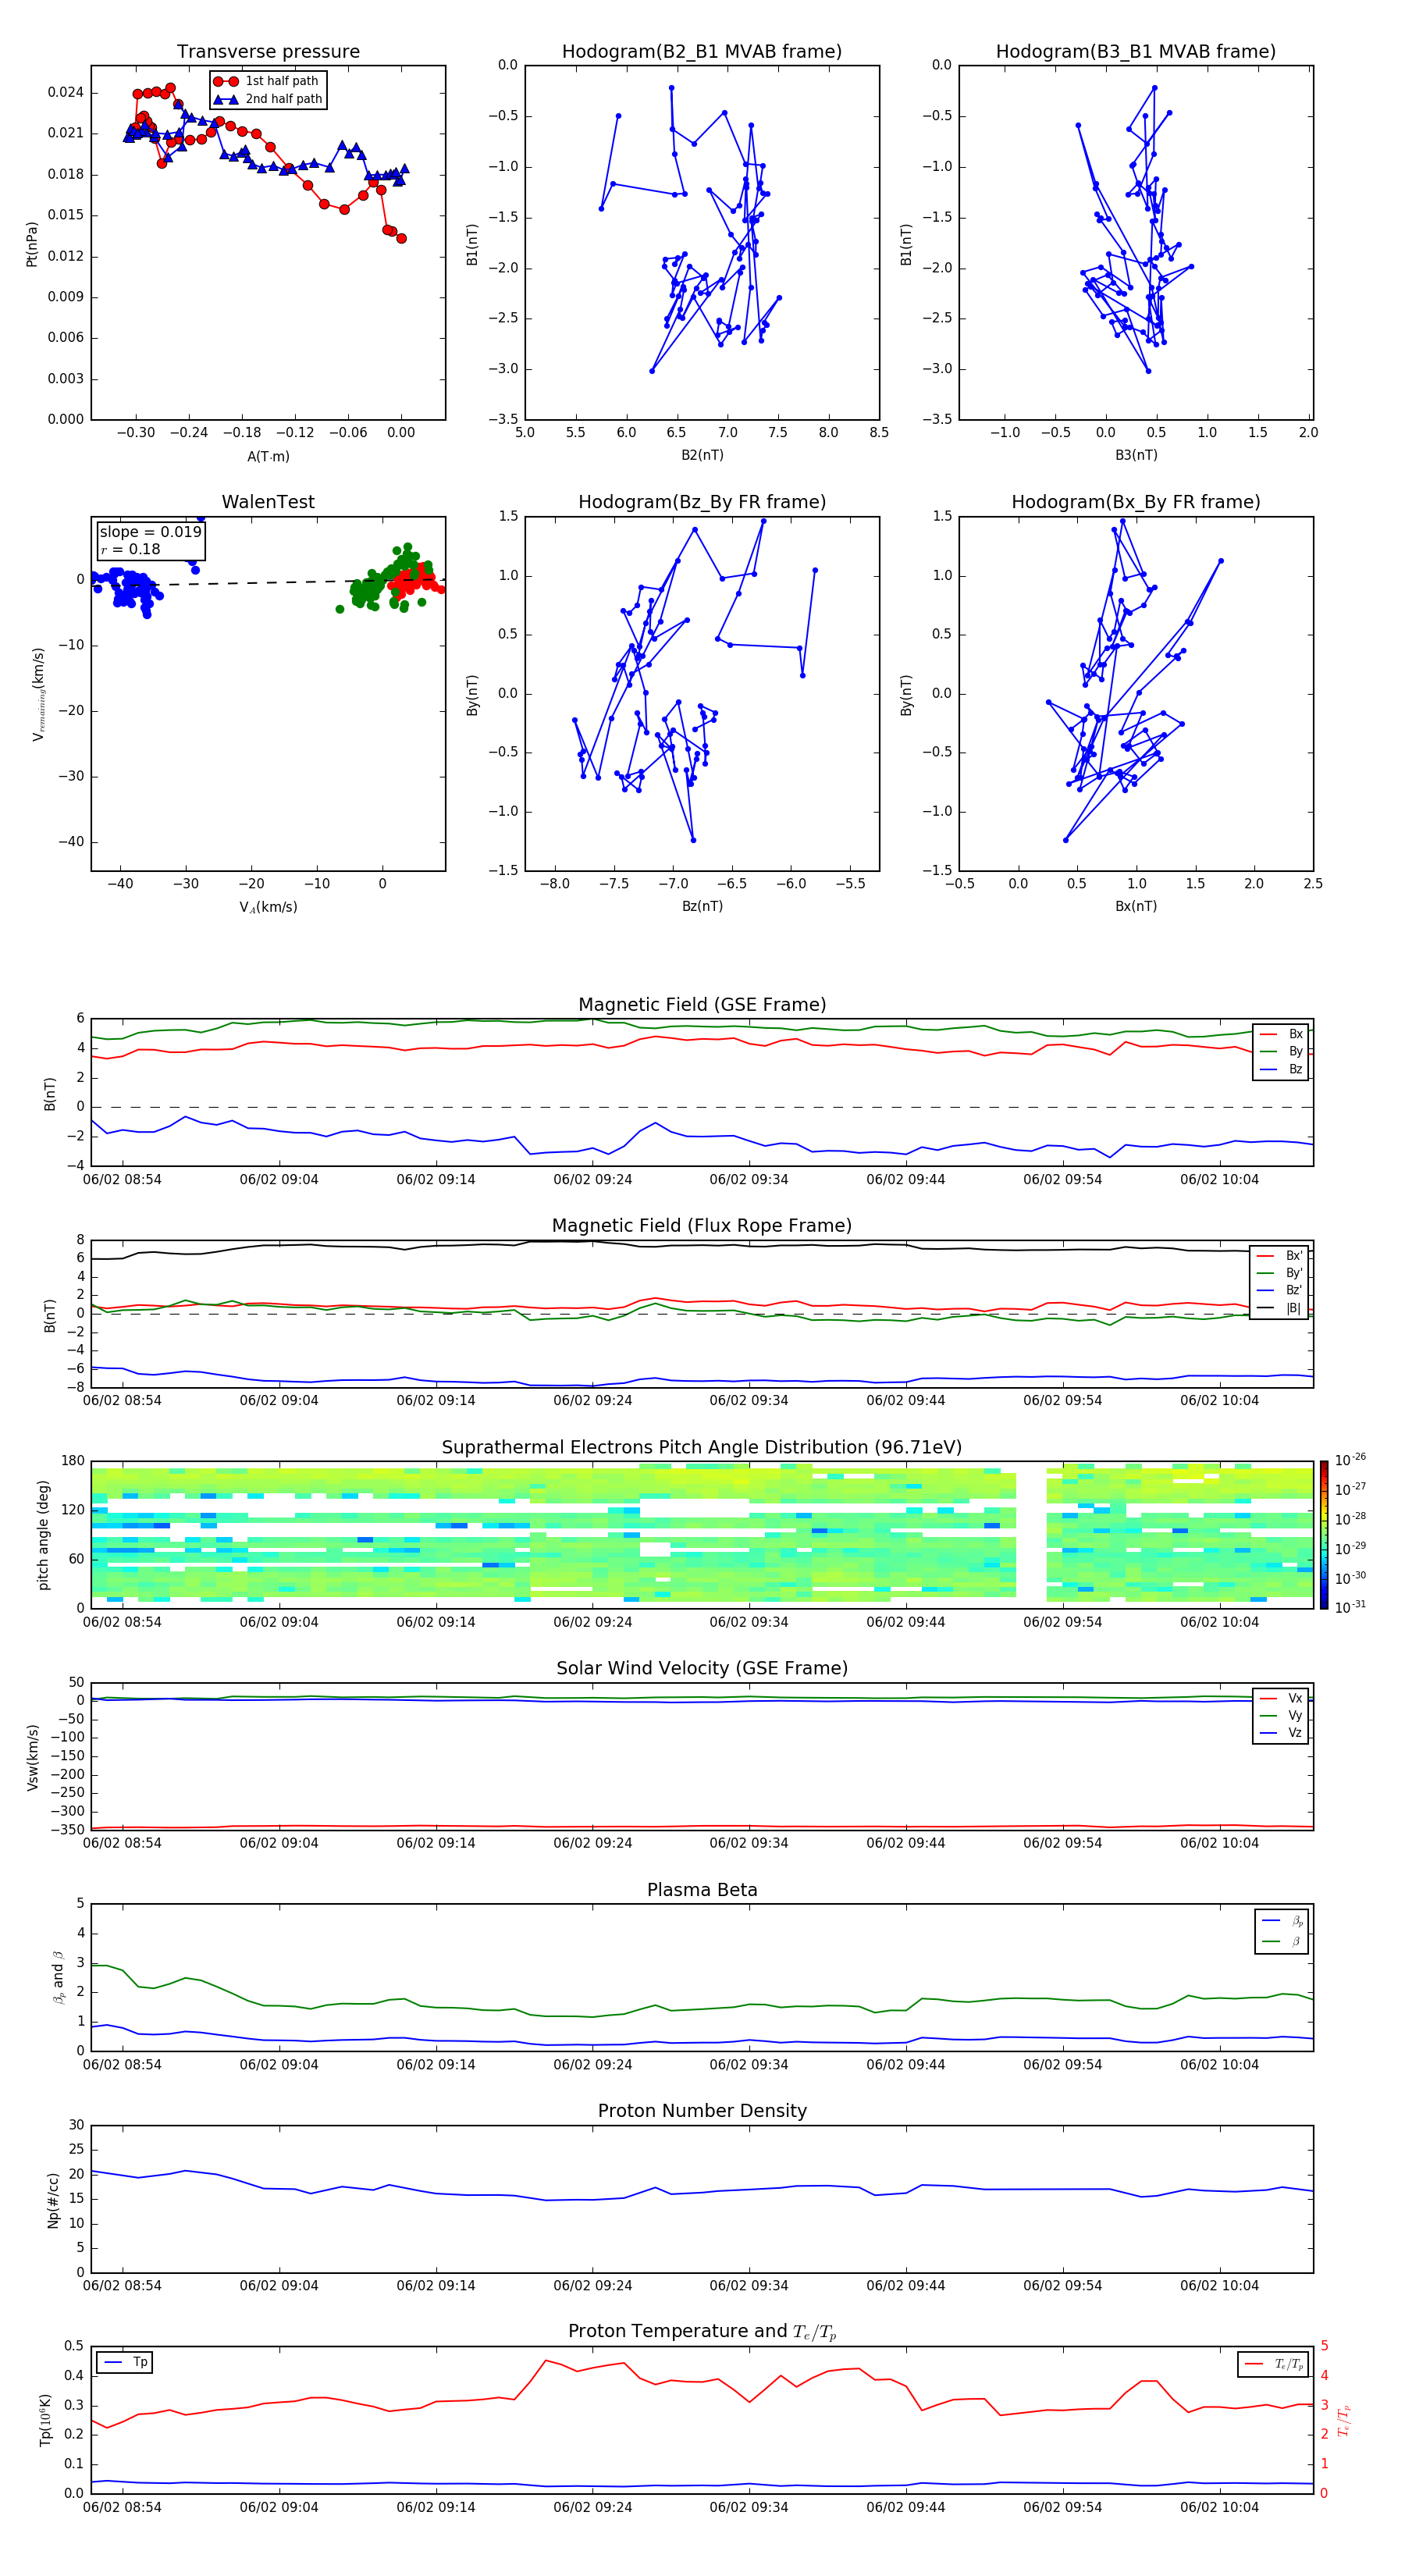Click the 'pitch angle (deg)' axis label
1405x2576 pixels.
pos(43,1535)
